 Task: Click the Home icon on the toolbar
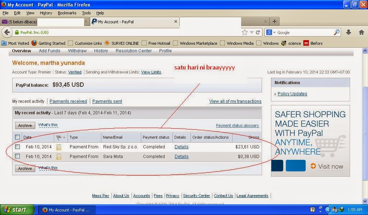click(x=361, y=32)
